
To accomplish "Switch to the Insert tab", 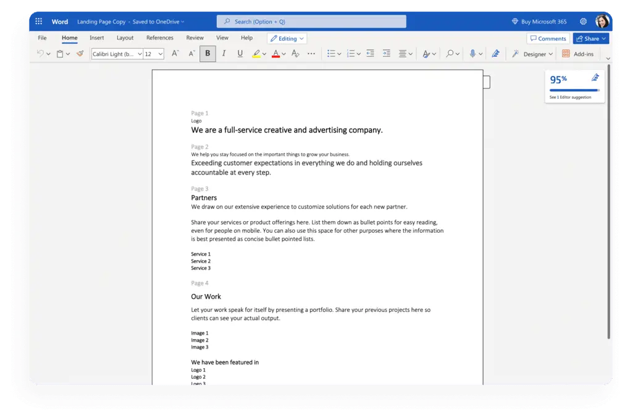I will click(x=97, y=38).
